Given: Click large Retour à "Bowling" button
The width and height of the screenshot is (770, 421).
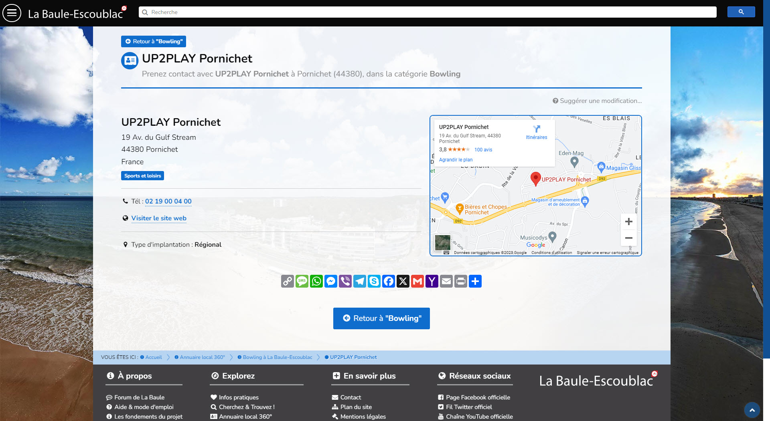Looking at the screenshot, I should (381, 318).
